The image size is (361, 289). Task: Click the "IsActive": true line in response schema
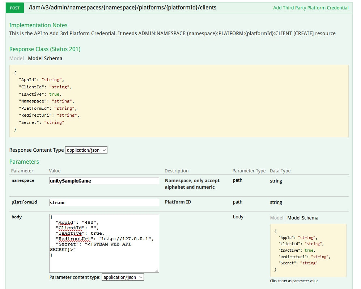pos(40,94)
